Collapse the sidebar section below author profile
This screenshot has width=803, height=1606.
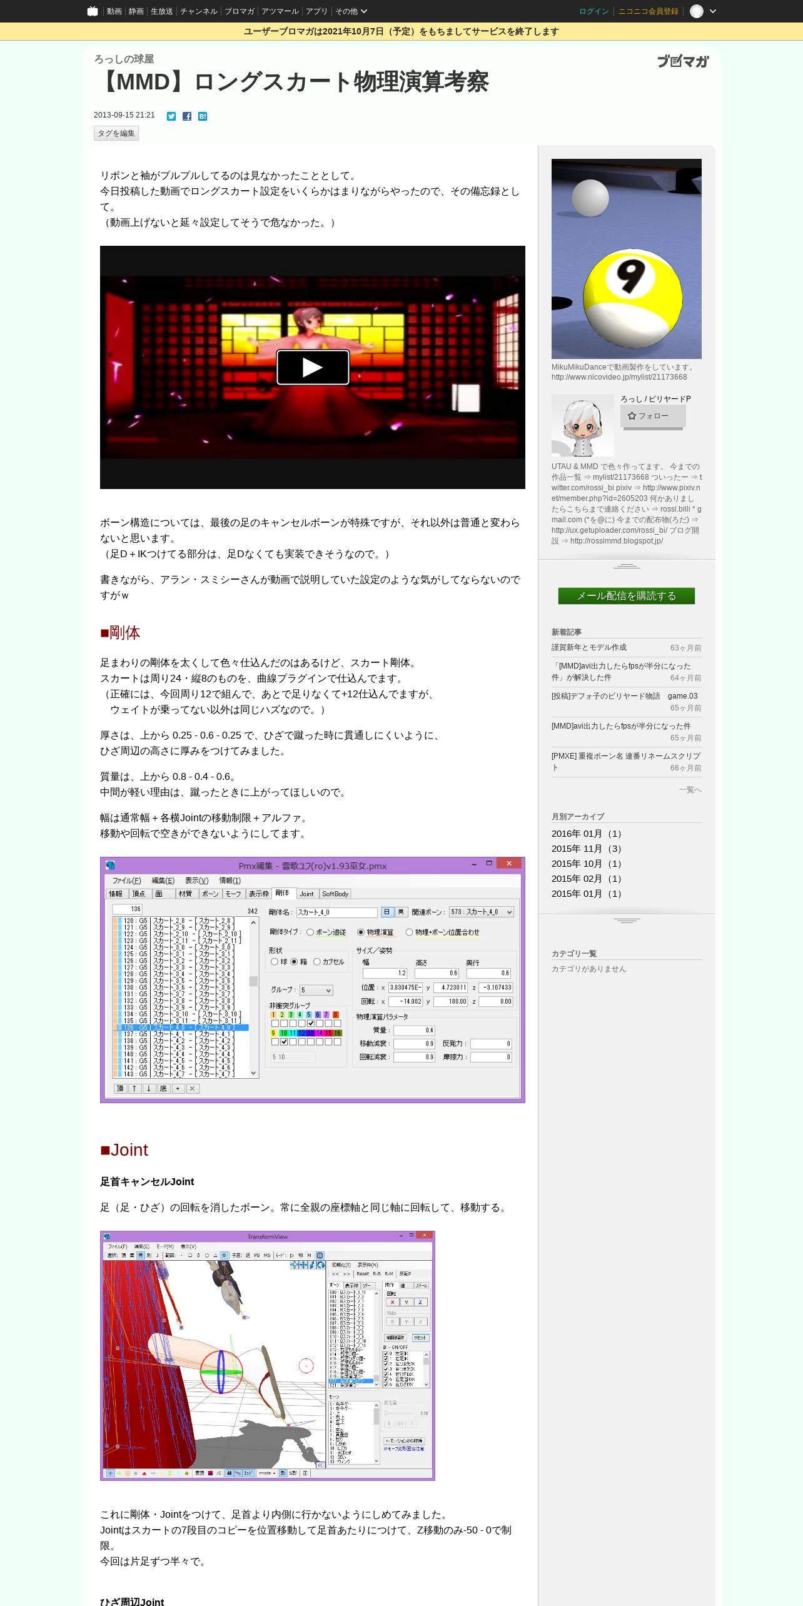[627, 566]
